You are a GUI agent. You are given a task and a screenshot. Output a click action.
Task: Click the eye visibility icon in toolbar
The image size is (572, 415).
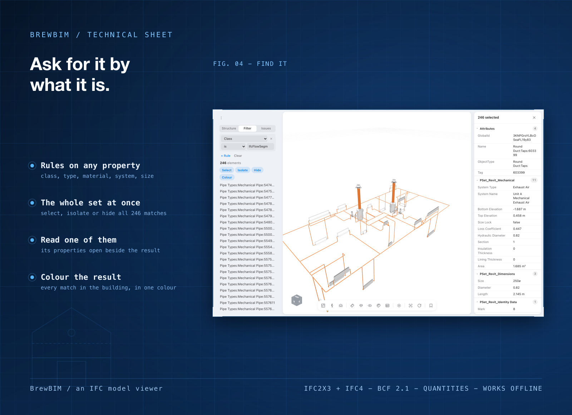370,306
